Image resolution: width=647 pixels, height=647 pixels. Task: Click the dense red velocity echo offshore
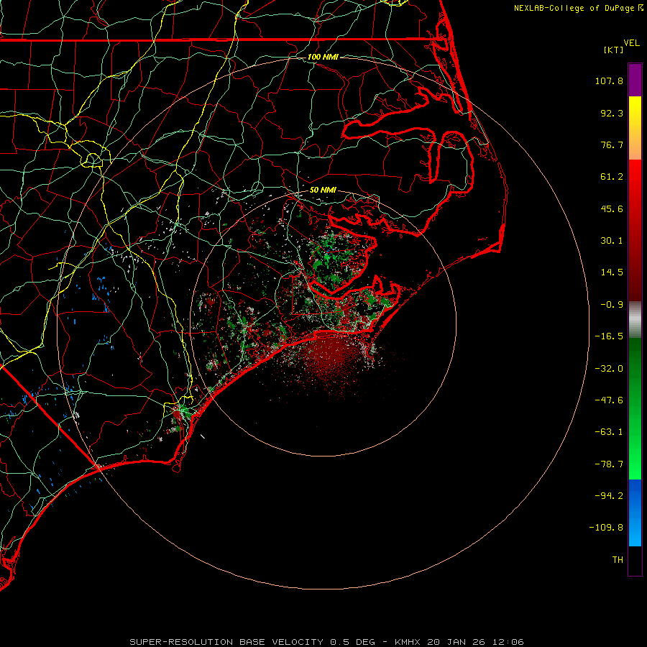click(330, 357)
